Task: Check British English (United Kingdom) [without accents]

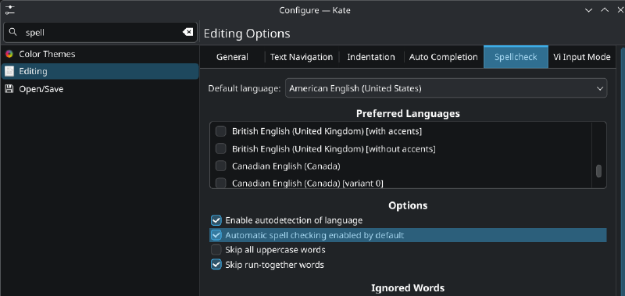Action: [220, 148]
